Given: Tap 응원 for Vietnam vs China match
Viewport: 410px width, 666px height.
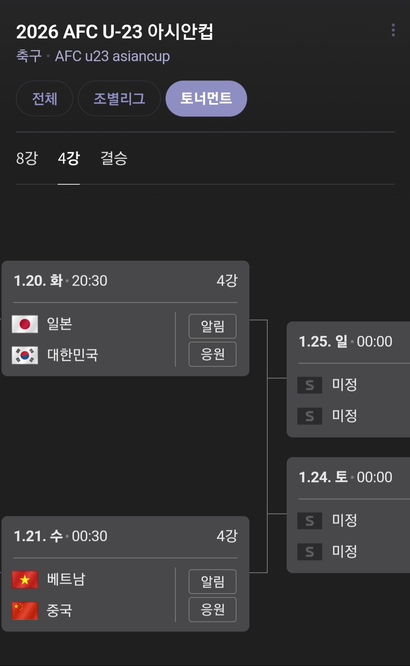Looking at the screenshot, I should pyautogui.click(x=213, y=610).
